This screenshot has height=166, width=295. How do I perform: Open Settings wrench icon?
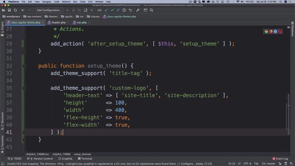point(138,10)
